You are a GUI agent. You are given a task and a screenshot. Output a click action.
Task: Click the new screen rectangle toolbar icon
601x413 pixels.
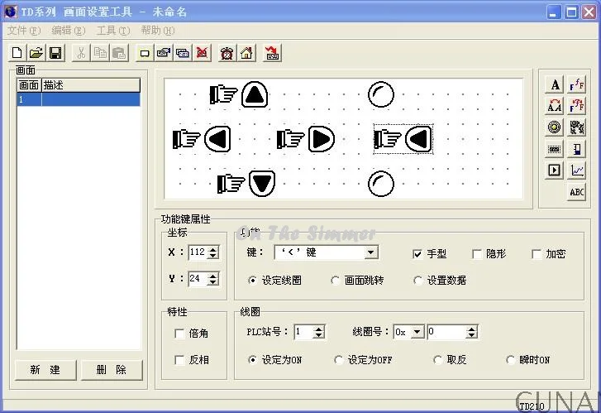(145, 53)
